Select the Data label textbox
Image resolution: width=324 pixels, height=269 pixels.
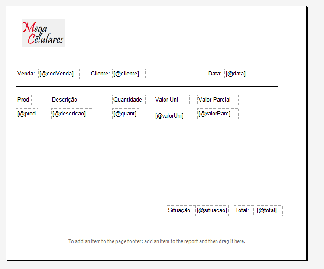[215, 74]
